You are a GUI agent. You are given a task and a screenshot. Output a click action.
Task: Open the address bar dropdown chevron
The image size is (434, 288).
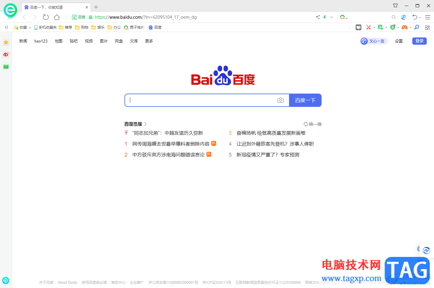331,17
